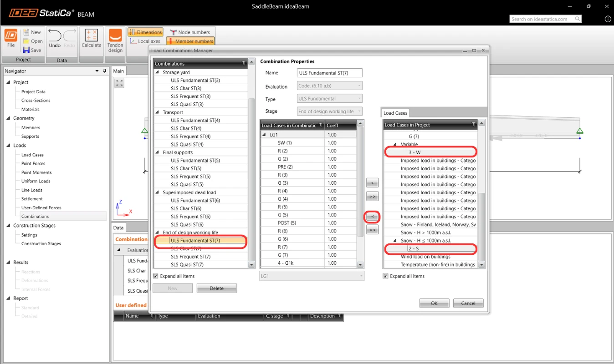Run Calculate from the ribbon
This screenshot has height=364, width=614.
click(92, 39)
